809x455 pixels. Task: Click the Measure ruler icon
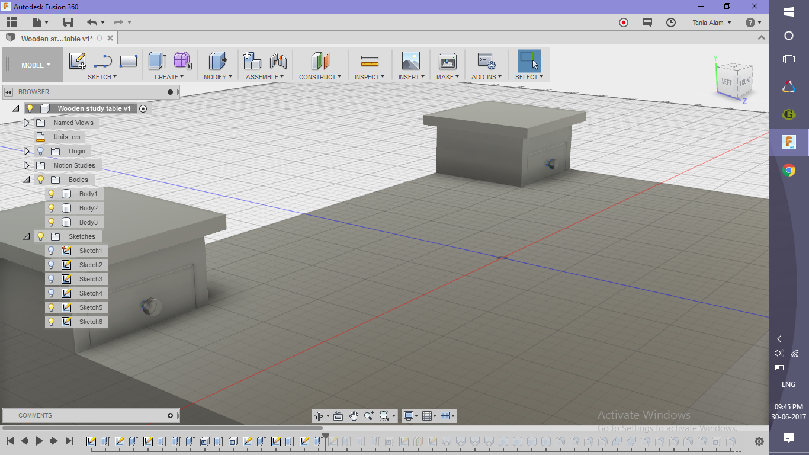[x=370, y=60]
